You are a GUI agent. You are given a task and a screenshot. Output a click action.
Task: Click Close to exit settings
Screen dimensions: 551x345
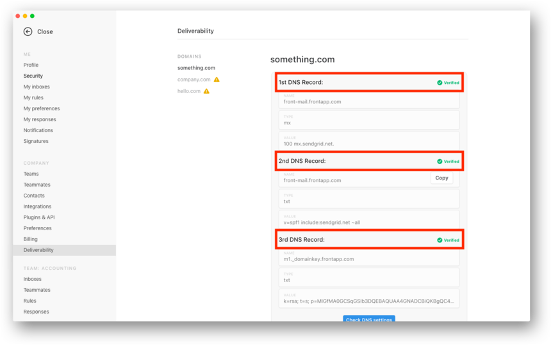pyautogui.click(x=45, y=31)
